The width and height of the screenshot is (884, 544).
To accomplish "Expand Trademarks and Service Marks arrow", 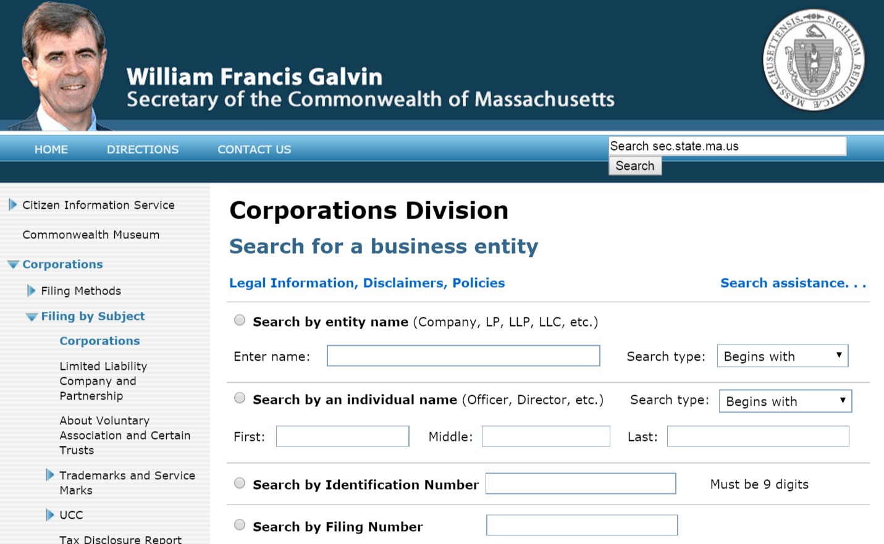I will point(50,475).
